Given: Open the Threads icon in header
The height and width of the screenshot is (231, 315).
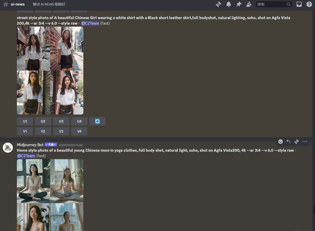Looking at the screenshot, I should coord(218,4).
